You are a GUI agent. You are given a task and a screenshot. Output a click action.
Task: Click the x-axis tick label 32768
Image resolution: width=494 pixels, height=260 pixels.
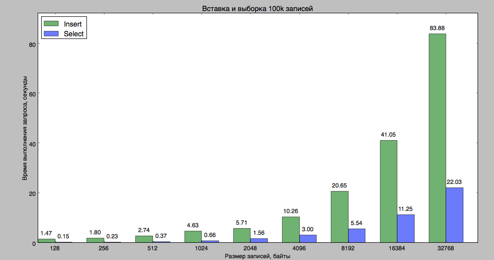click(445, 249)
